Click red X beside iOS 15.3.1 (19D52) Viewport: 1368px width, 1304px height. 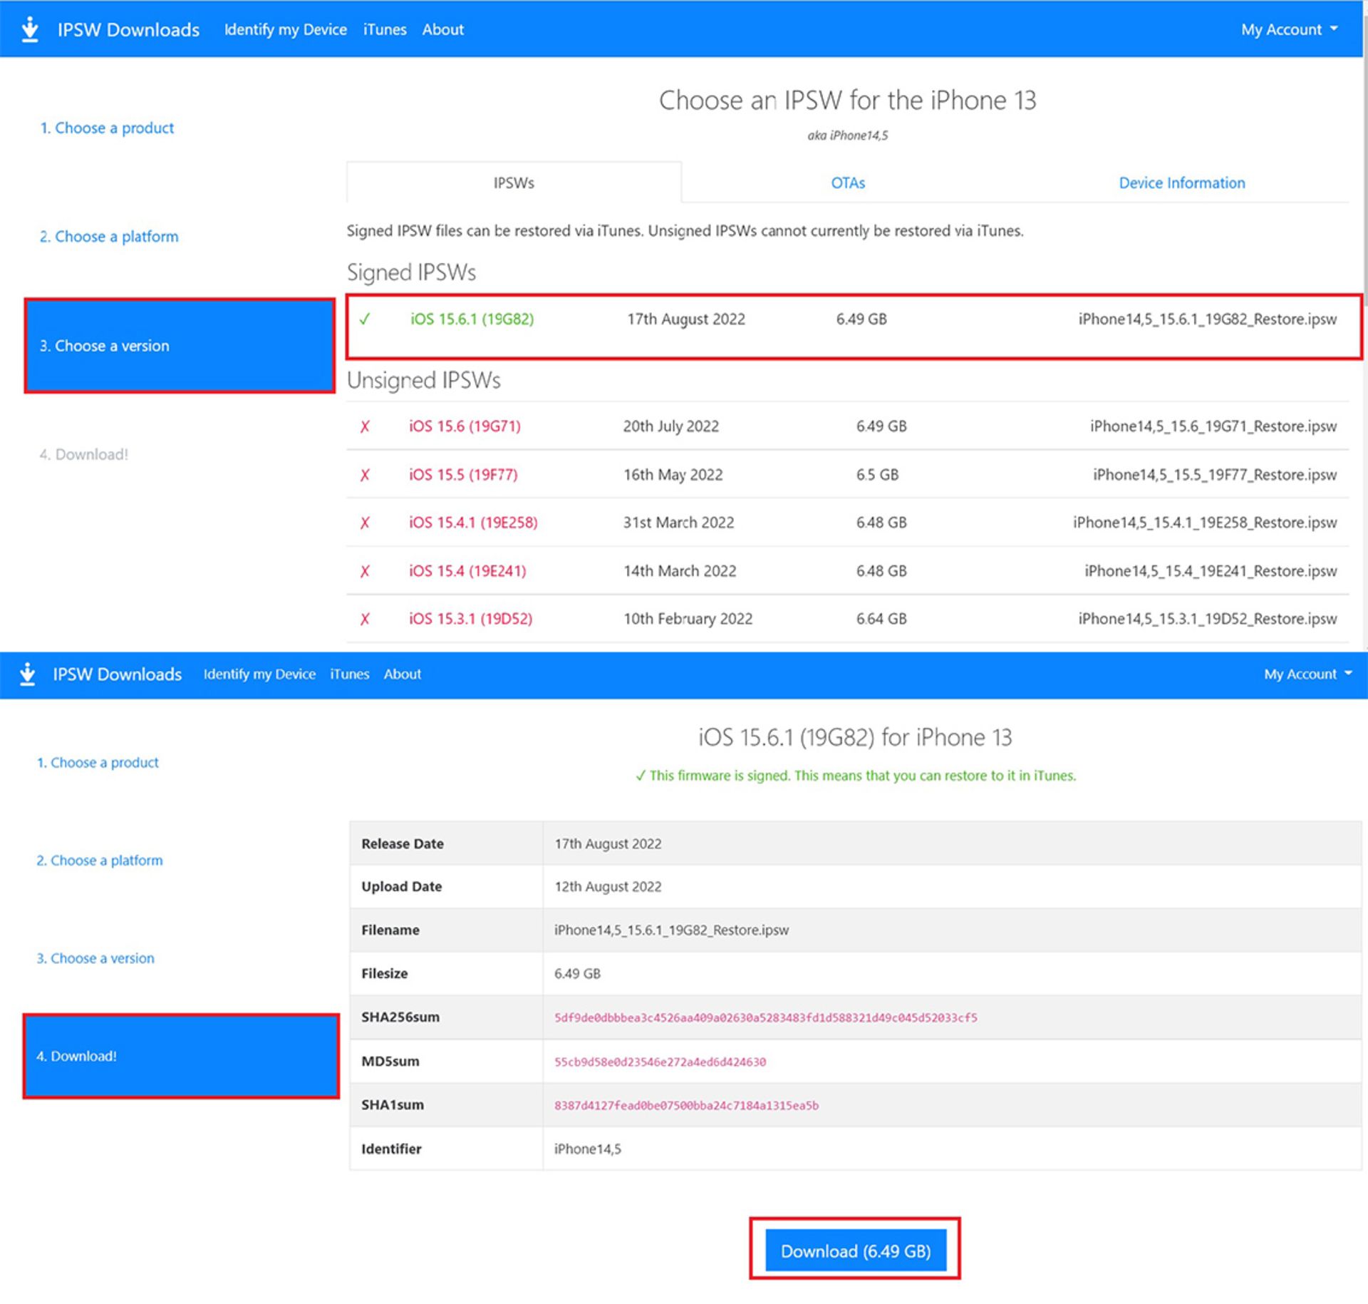click(x=365, y=619)
